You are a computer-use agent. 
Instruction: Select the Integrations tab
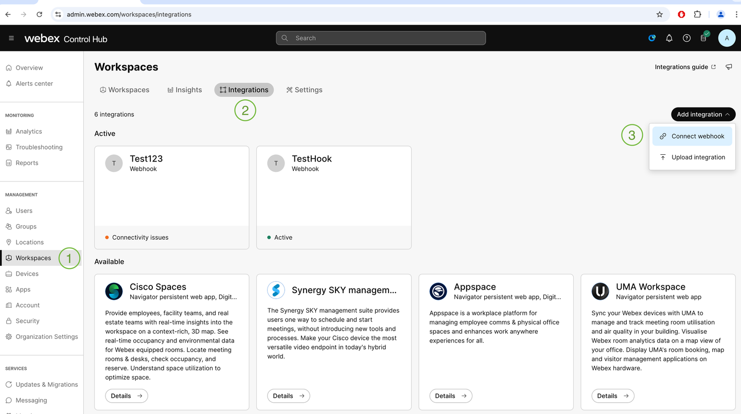(244, 89)
